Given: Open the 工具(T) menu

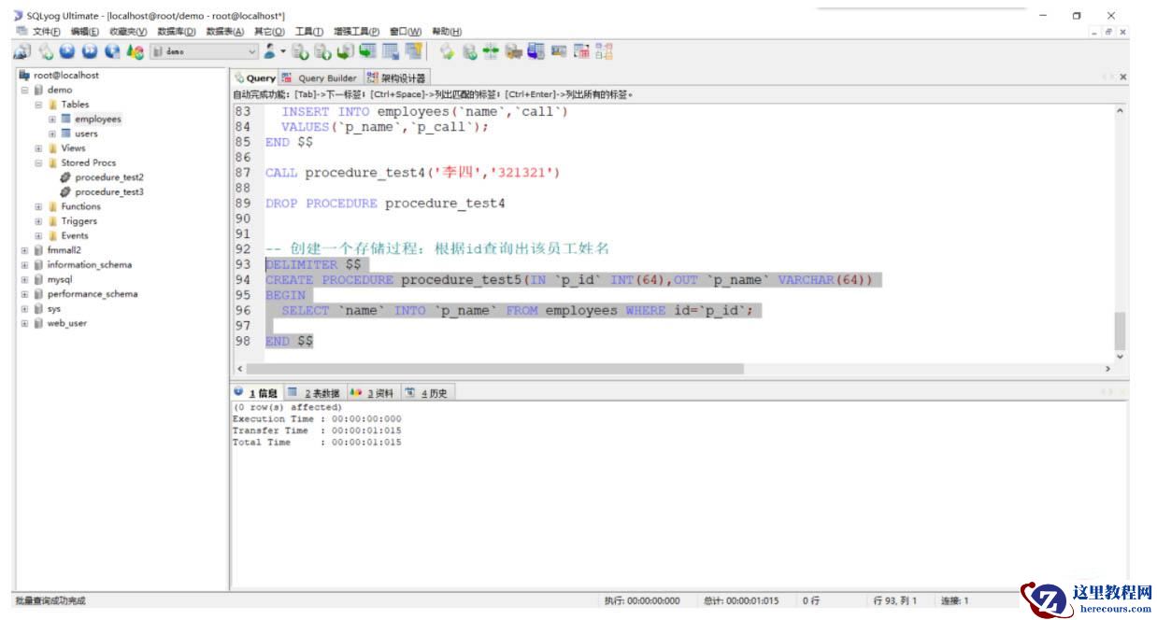Looking at the screenshot, I should [x=308, y=32].
